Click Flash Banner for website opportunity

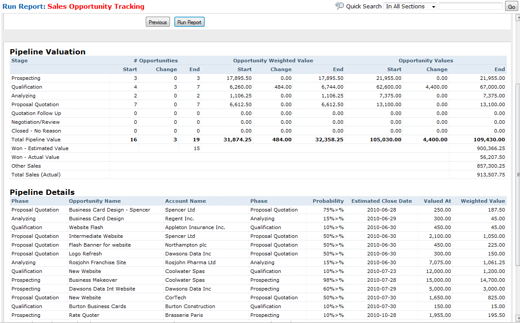[100, 245]
